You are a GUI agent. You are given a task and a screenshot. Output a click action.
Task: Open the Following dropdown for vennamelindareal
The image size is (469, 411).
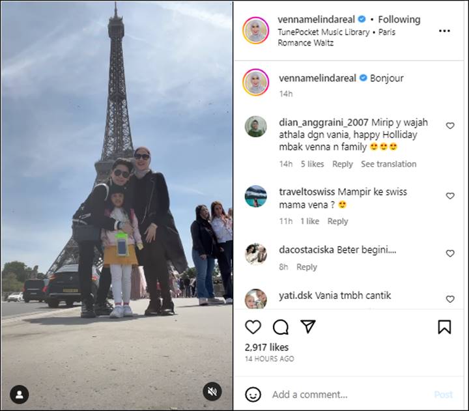coord(399,20)
